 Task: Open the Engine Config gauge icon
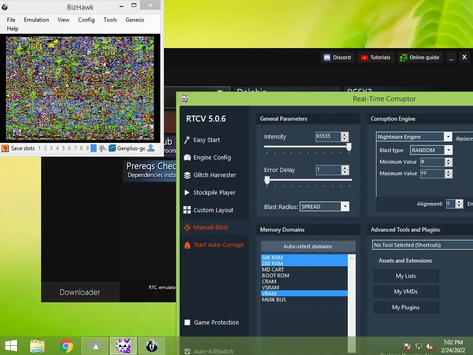coord(187,157)
